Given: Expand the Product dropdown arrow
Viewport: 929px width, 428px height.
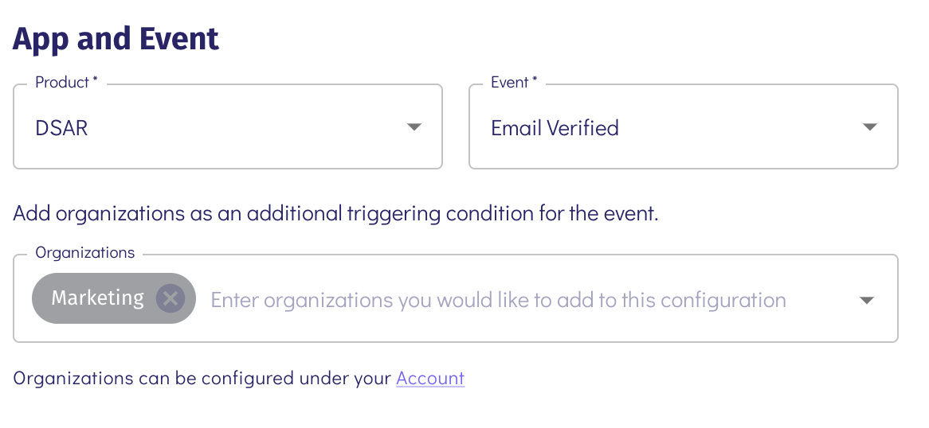Looking at the screenshot, I should (x=414, y=127).
